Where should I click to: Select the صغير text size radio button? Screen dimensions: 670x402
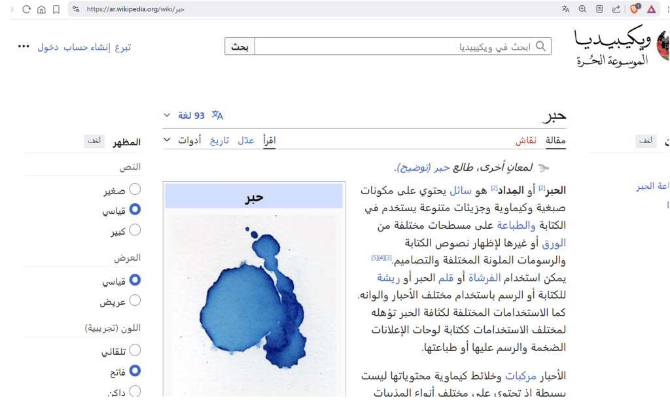click(x=135, y=190)
